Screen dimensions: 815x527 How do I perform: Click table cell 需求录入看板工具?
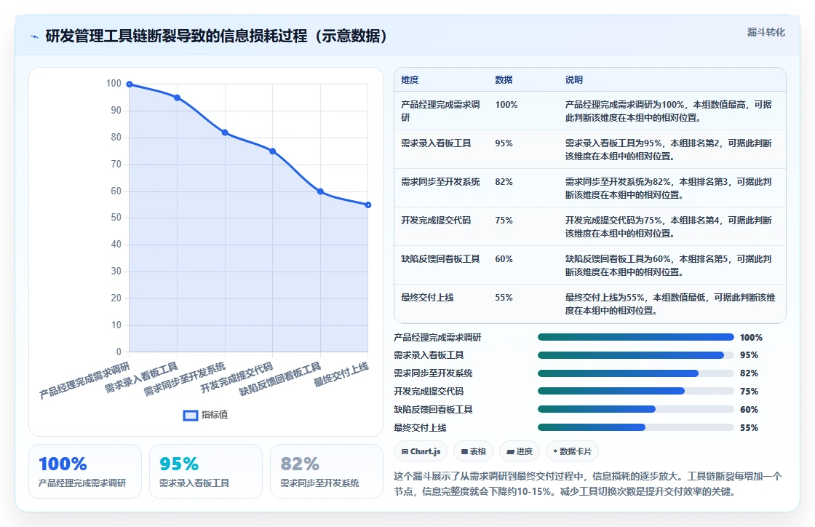coord(436,143)
